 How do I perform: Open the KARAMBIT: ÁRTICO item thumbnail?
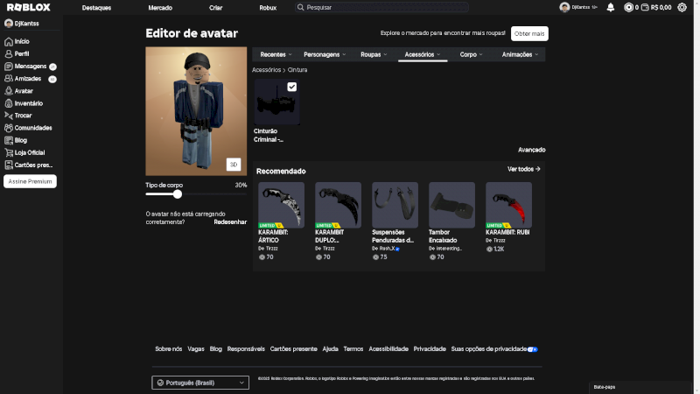(x=281, y=205)
